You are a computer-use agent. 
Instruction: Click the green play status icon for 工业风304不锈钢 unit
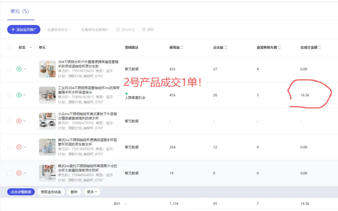pyautogui.click(x=19, y=95)
